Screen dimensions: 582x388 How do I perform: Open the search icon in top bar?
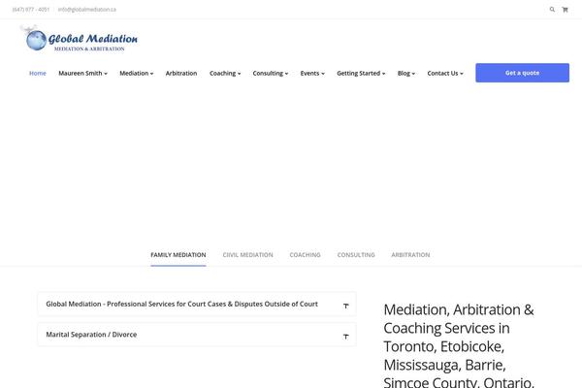[552, 10]
